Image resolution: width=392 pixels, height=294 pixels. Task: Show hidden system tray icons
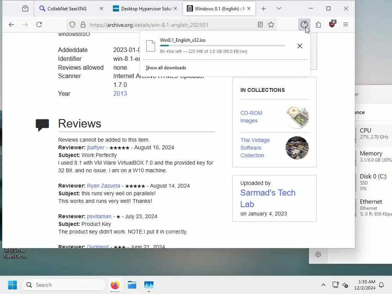pyautogui.click(x=323, y=285)
